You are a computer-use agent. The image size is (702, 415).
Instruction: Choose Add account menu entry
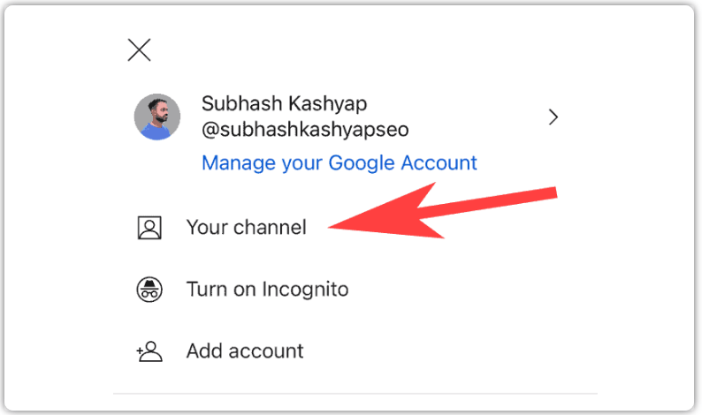click(x=245, y=351)
